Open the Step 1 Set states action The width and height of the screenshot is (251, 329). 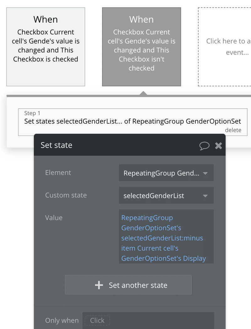click(x=133, y=122)
